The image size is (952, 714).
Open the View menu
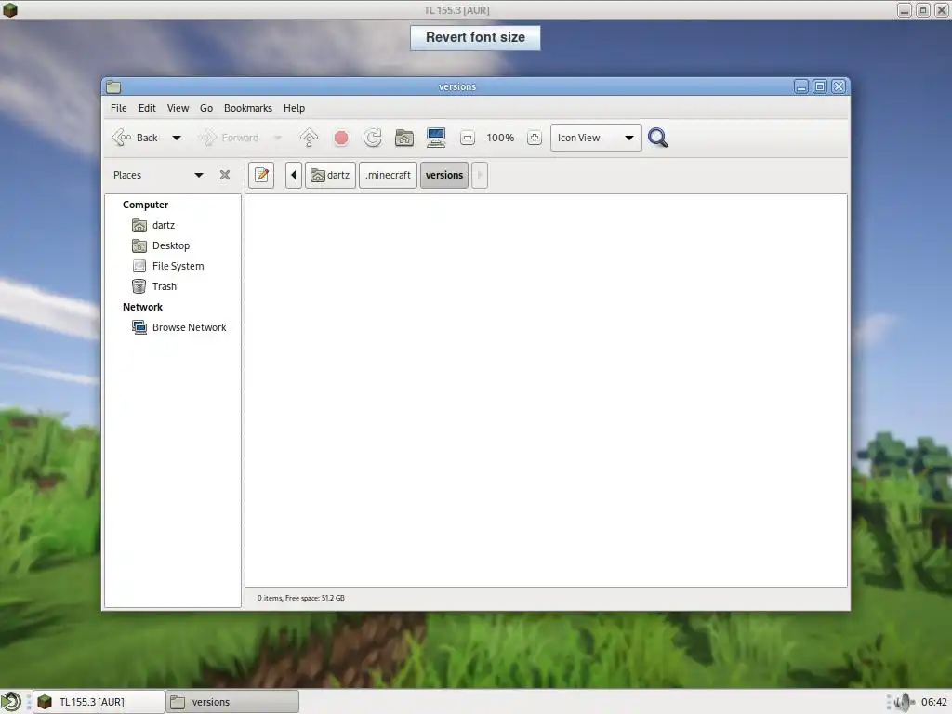[178, 108]
